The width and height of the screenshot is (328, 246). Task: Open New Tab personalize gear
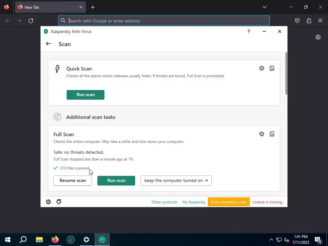coord(318,37)
